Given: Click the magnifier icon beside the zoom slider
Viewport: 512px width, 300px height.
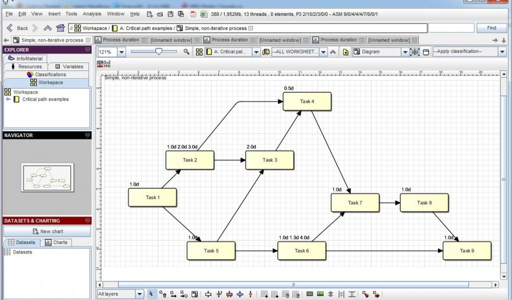Looking at the screenshot, I should point(186,52).
